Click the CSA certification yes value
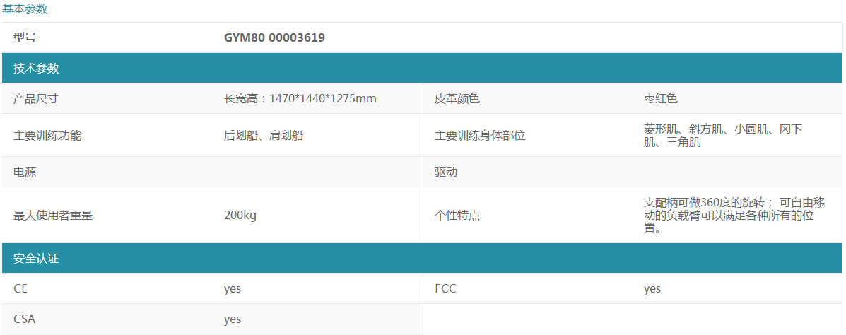 [x=233, y=319]
